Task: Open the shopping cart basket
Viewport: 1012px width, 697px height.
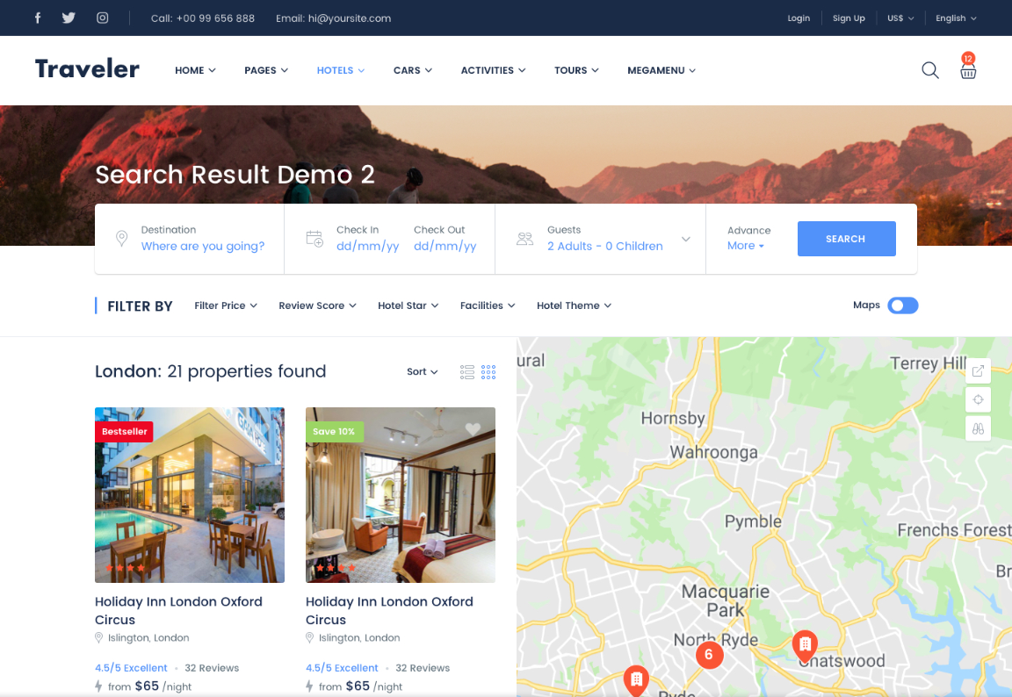Action: click(x=967, y=71)
